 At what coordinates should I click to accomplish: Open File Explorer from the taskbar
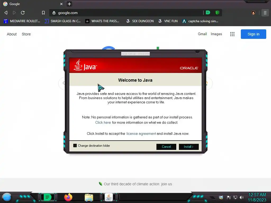click(x=89, y=197)
